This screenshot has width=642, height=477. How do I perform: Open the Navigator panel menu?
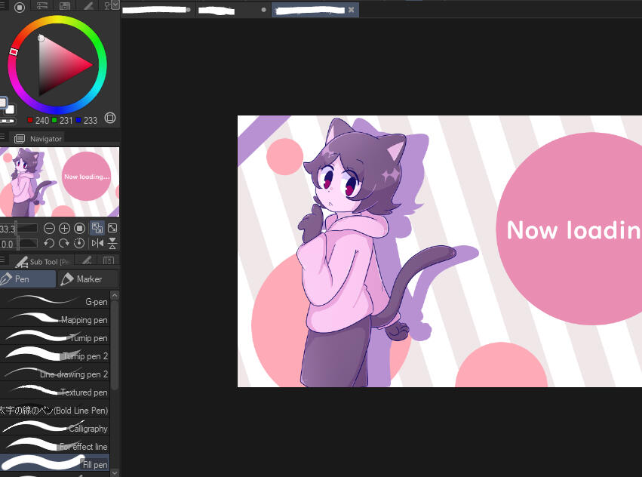pyautogui.click(x=2, y=138)
